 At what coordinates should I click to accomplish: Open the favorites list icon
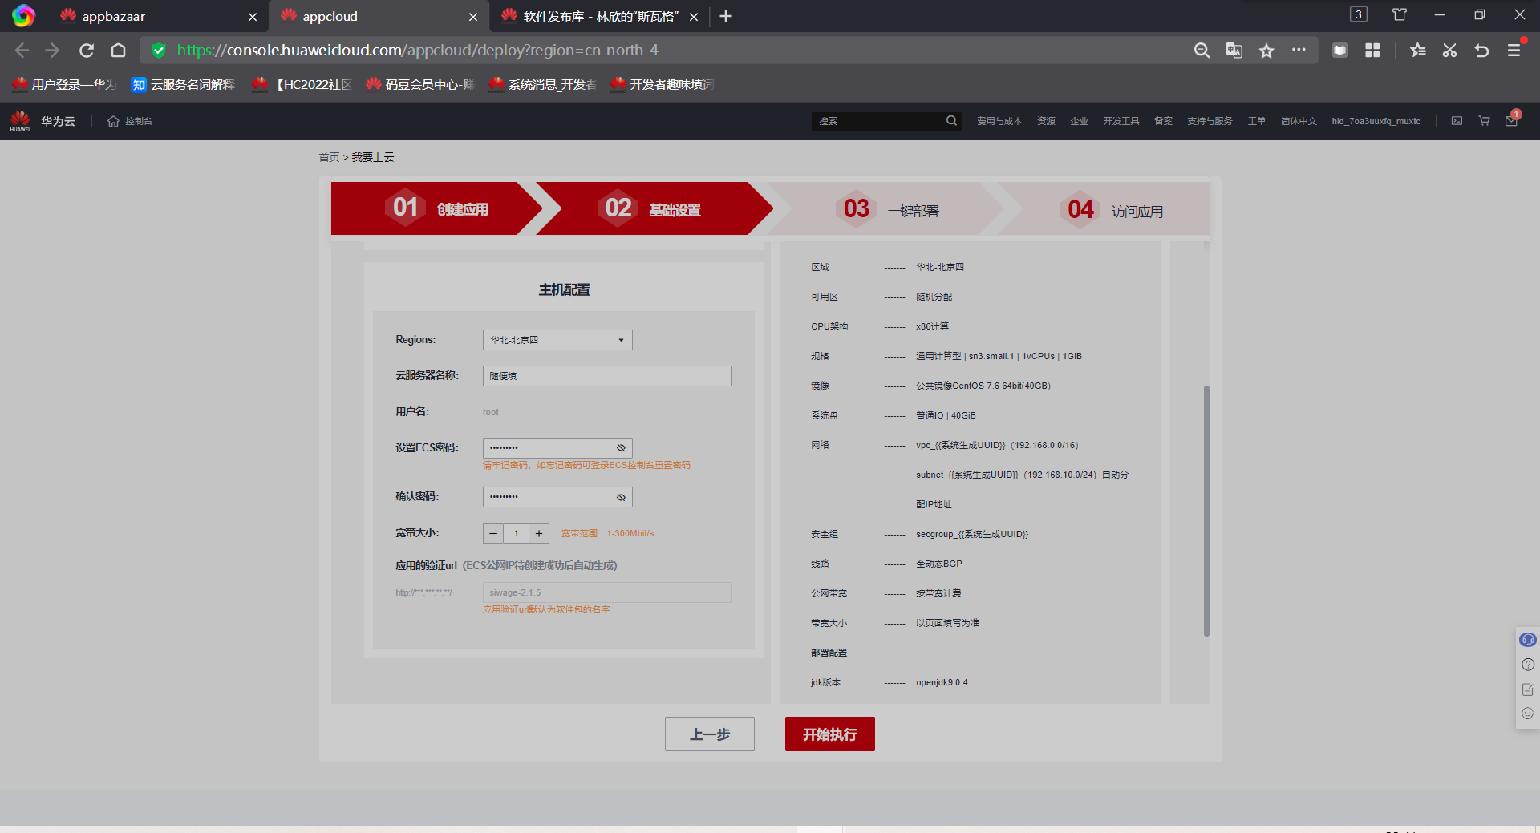click(x=1418, y=51)
